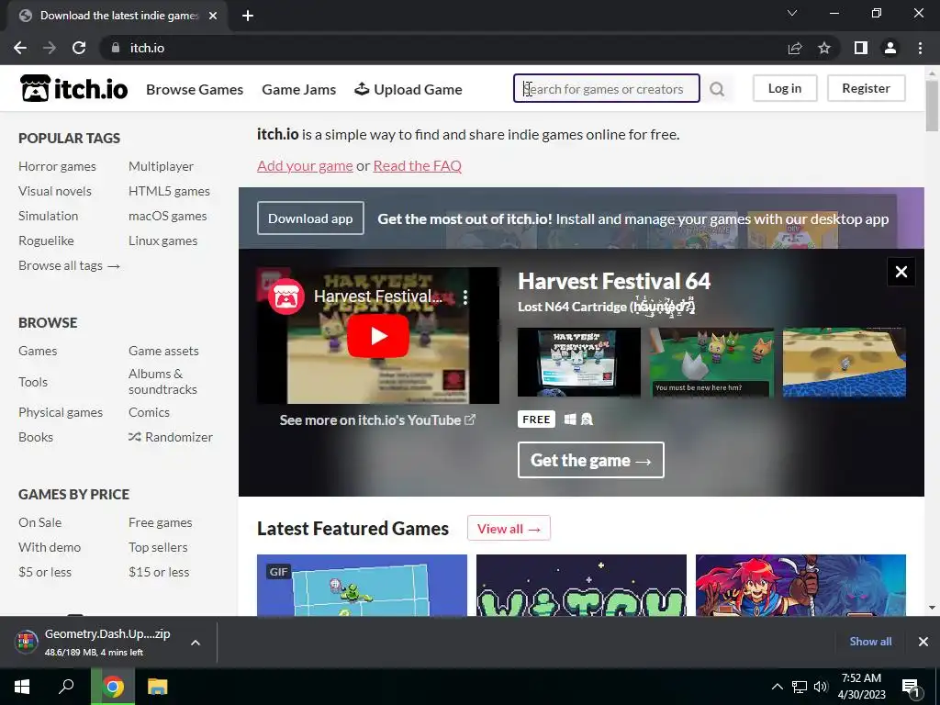Click Show all downloads

pos(870,642)
